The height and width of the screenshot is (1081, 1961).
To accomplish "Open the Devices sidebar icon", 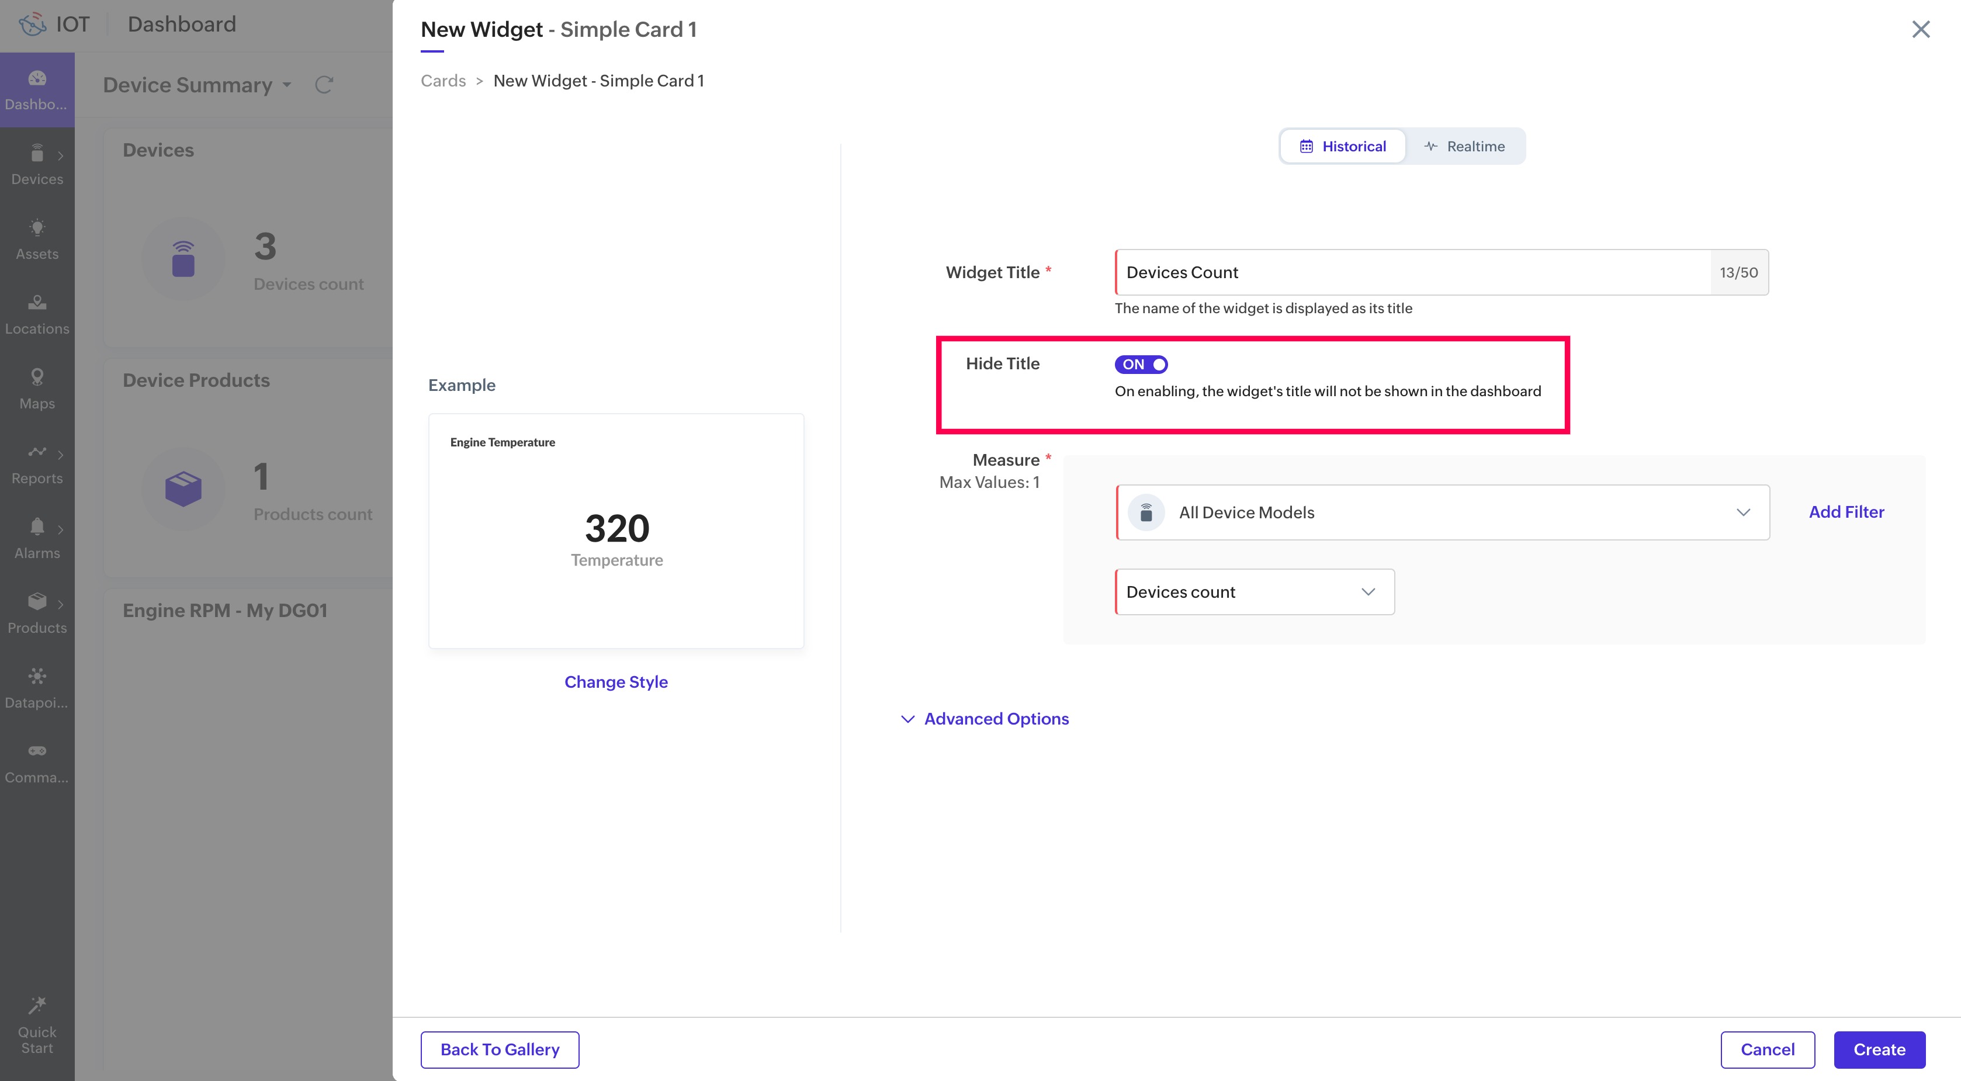I will point(37,154).
